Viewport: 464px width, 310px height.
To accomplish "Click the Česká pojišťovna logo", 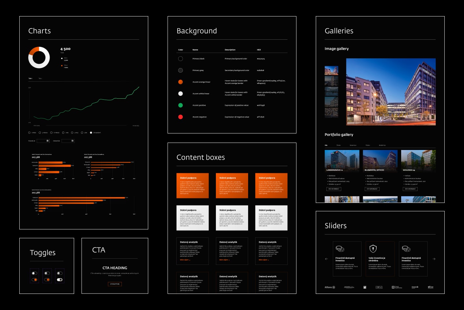I will pos(397,287).
